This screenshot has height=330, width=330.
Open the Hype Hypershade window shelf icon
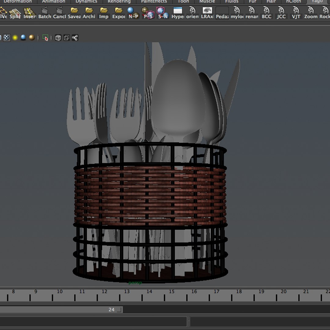tap(178, 13)
